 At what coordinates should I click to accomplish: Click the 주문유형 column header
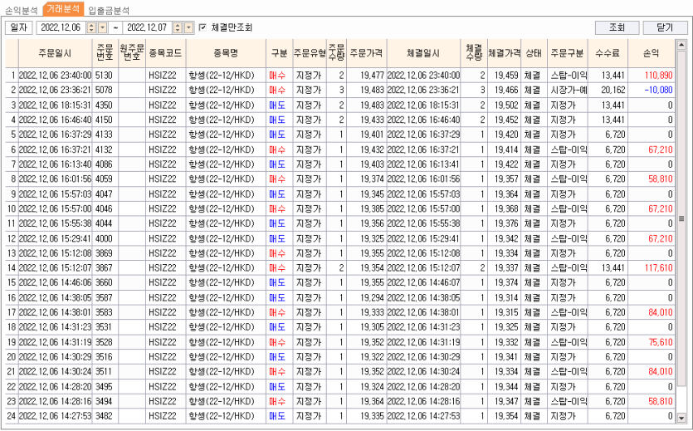click(x=310, y=53)
